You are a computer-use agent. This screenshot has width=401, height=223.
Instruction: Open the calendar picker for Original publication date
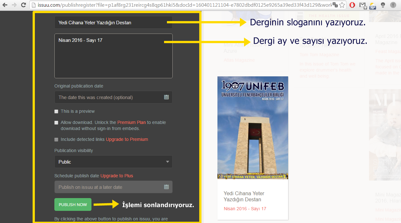pos(166,97)
